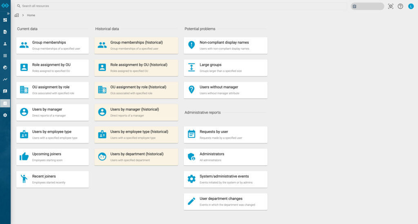The width and height of the screenshot is (418, 224).
Task: Click Users without manager title
Action: tap(219, 87)
